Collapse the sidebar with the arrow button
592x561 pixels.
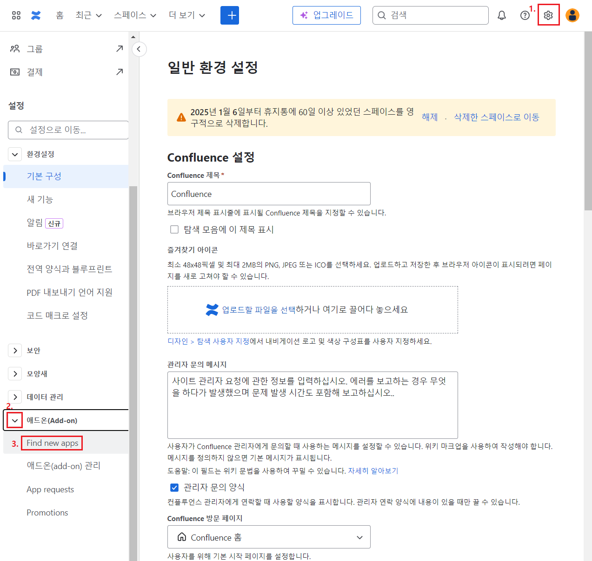click(x=139, y=49)
